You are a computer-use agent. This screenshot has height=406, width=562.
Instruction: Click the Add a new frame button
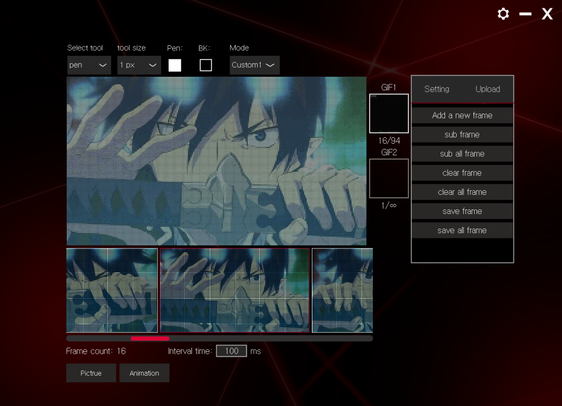pyautogui.click(x=462, y=115)
